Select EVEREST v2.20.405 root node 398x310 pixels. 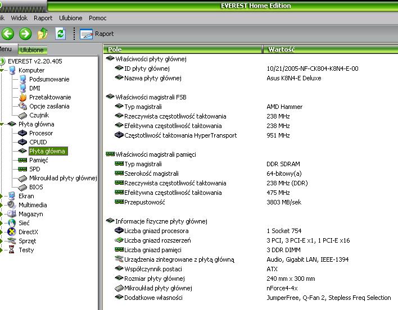[x=35, y=61]
